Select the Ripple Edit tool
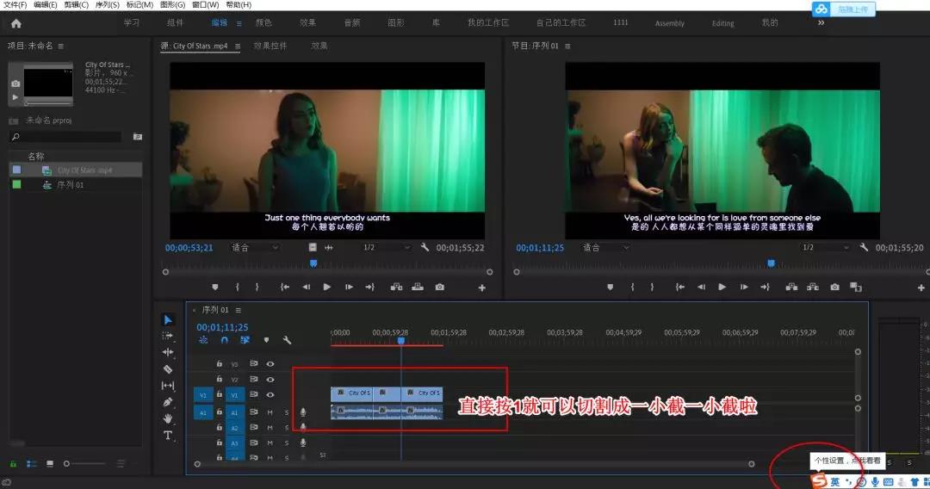The height and width of the screenshot is (489, 930). [168, 352]
